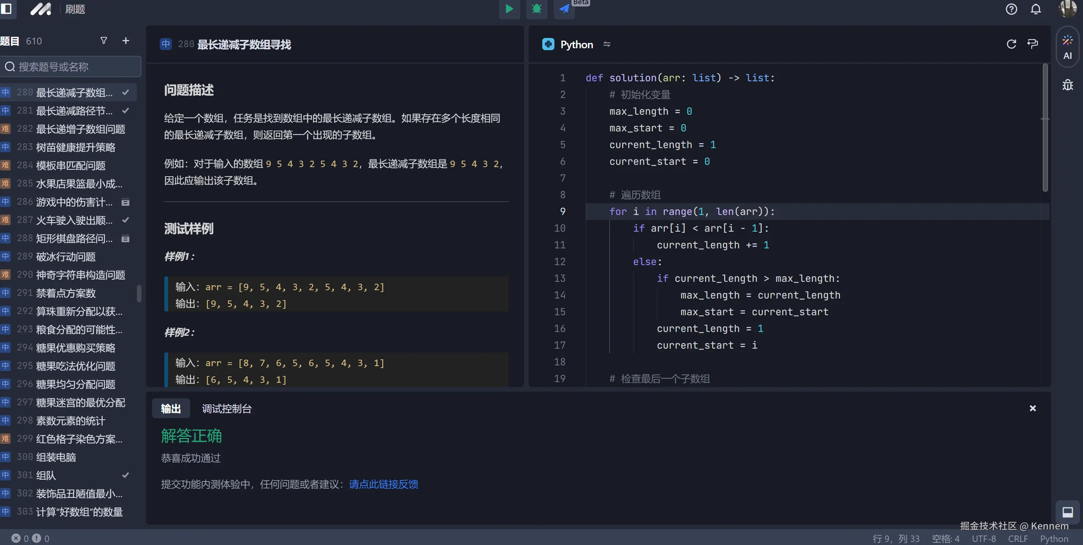The image size is (1083, 545).
Task: Click the green debug bug icon
Action: pos(537,9)
